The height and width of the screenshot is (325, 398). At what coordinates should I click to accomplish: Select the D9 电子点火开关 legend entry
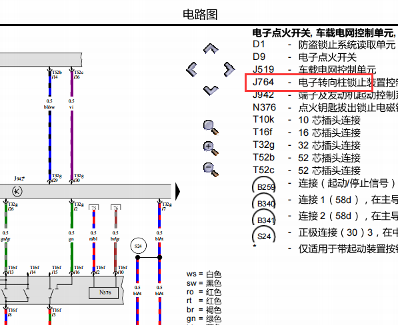(305, 57)
